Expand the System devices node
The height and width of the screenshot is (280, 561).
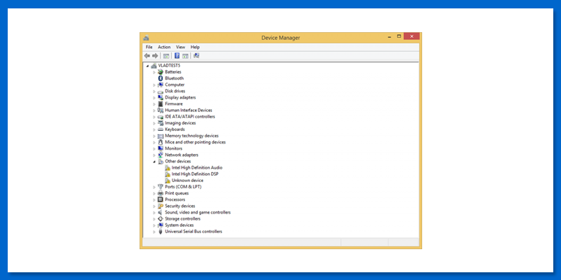pos(154,225)
